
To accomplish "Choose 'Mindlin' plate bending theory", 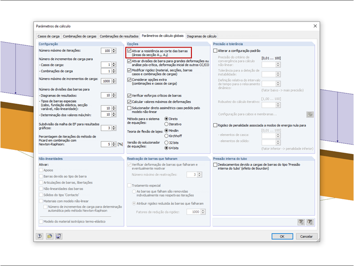I will tap(166, 131).
